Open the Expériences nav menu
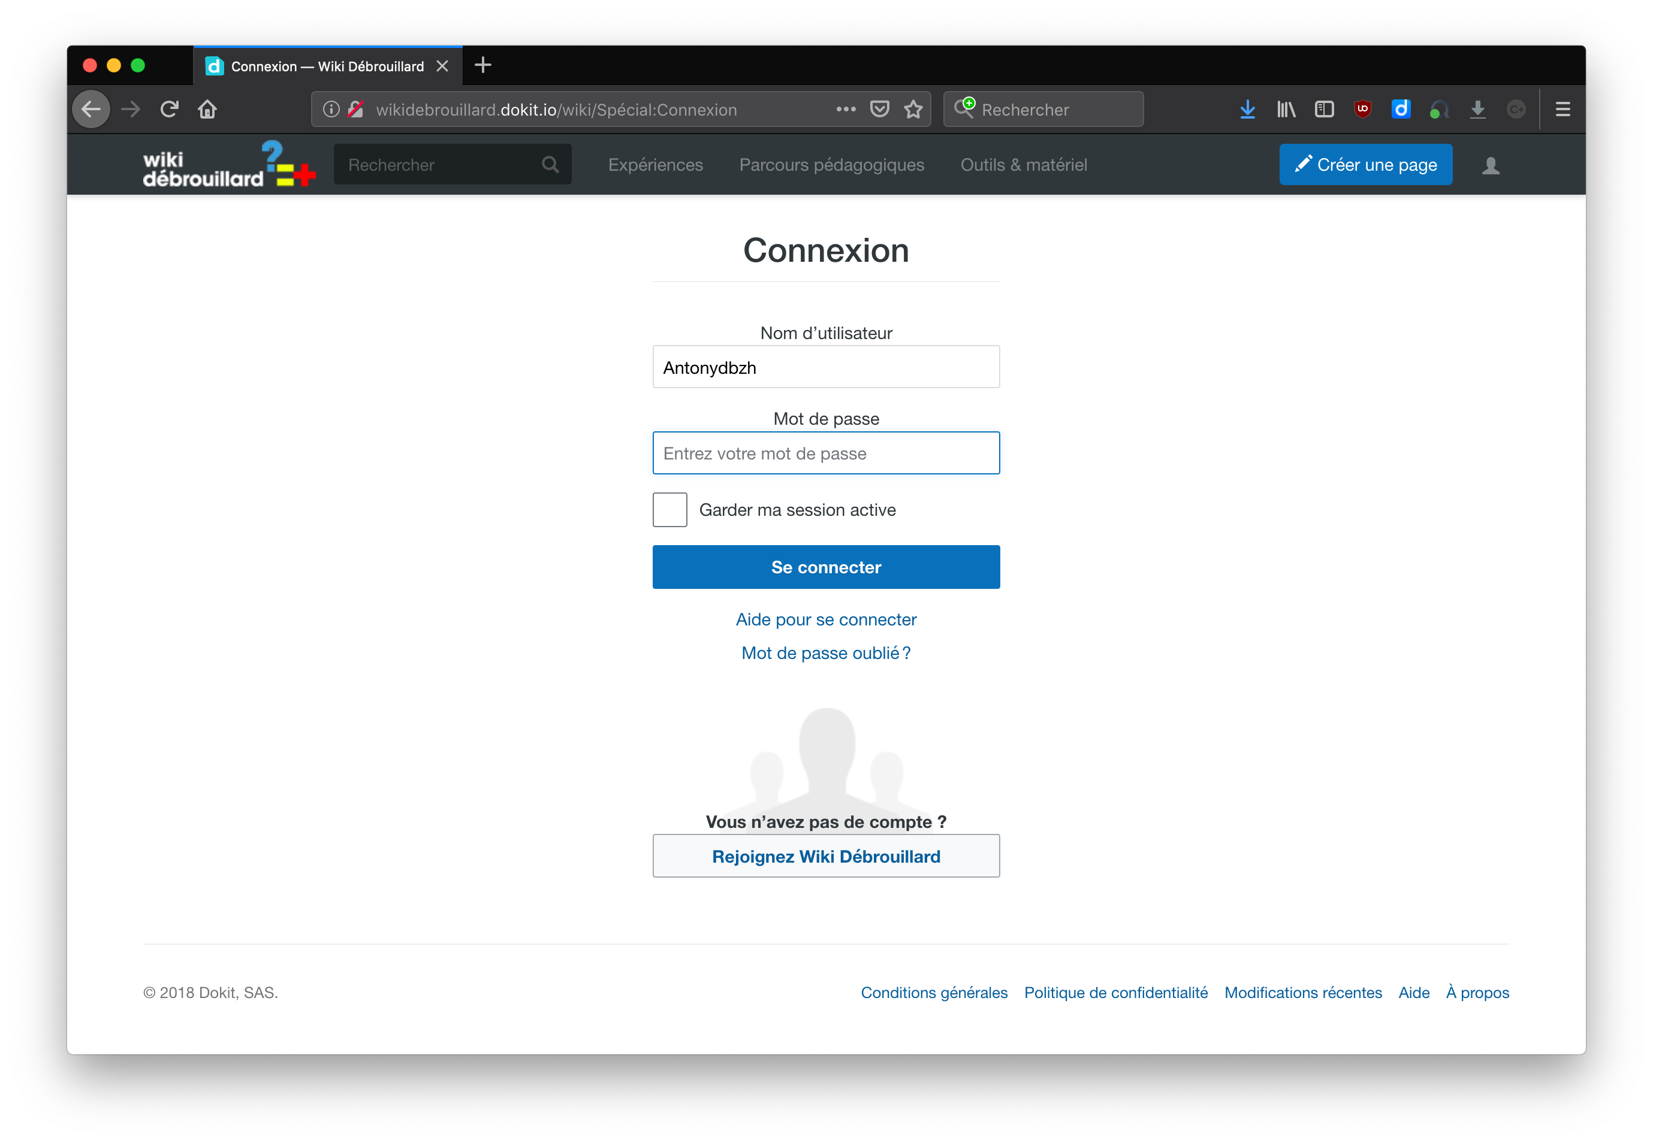 pyautogui.click(x=655, y=165)
